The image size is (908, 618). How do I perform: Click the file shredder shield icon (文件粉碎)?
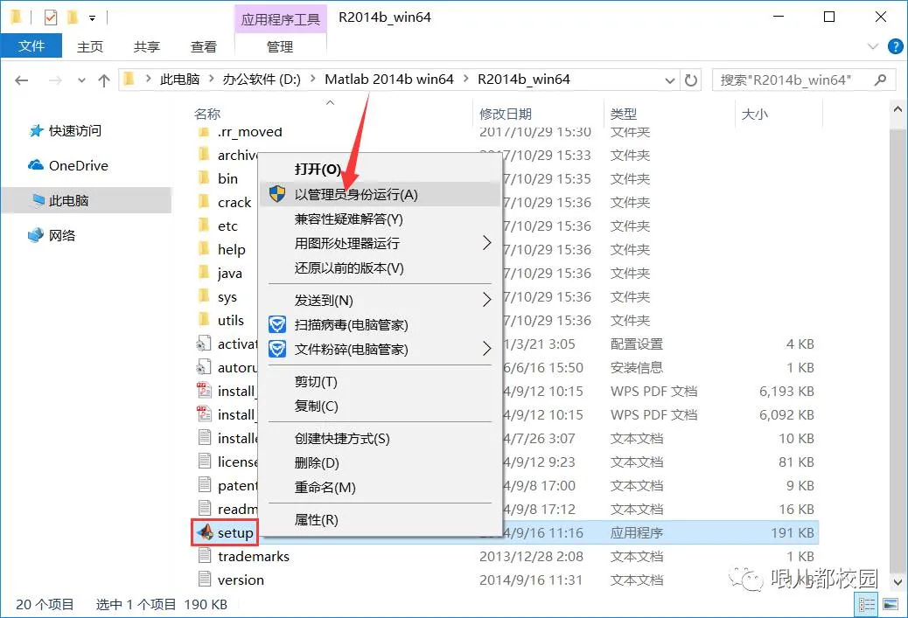point(277,349)
